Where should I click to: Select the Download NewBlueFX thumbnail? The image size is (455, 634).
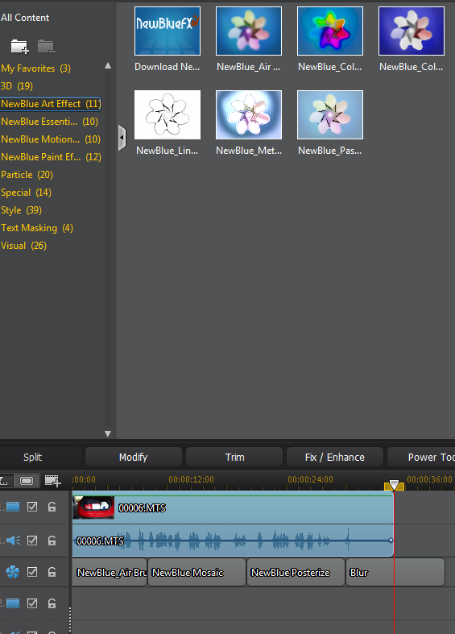click(x=168, y=31)
